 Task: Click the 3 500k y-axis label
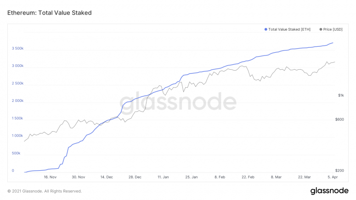(x=18, y=48)
